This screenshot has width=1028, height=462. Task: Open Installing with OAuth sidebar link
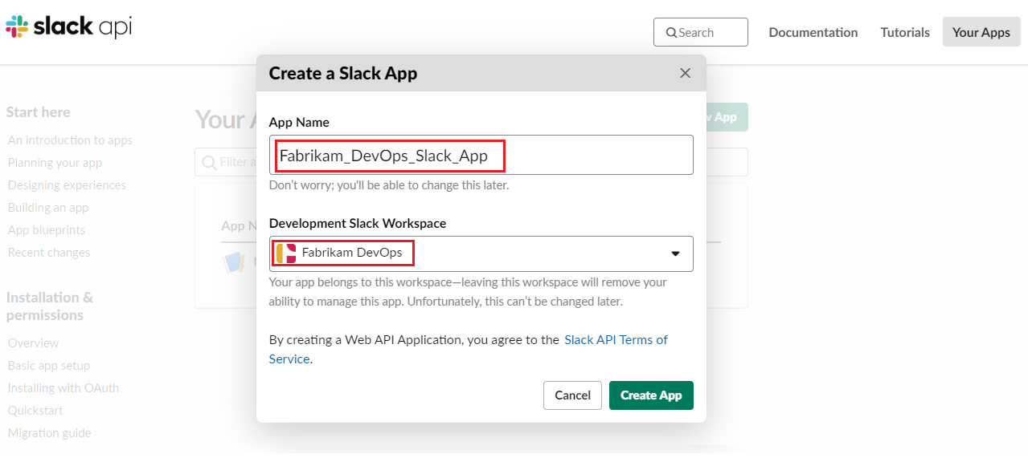pyautogui.click(x=63, y=388)
